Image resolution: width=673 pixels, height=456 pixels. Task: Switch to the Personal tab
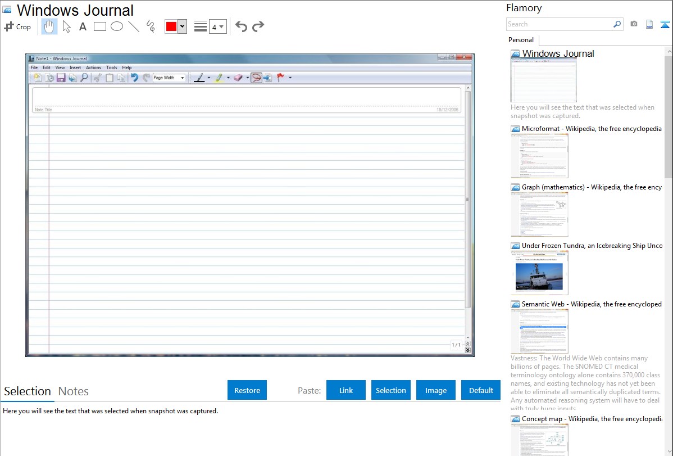(x=521, y=40)
